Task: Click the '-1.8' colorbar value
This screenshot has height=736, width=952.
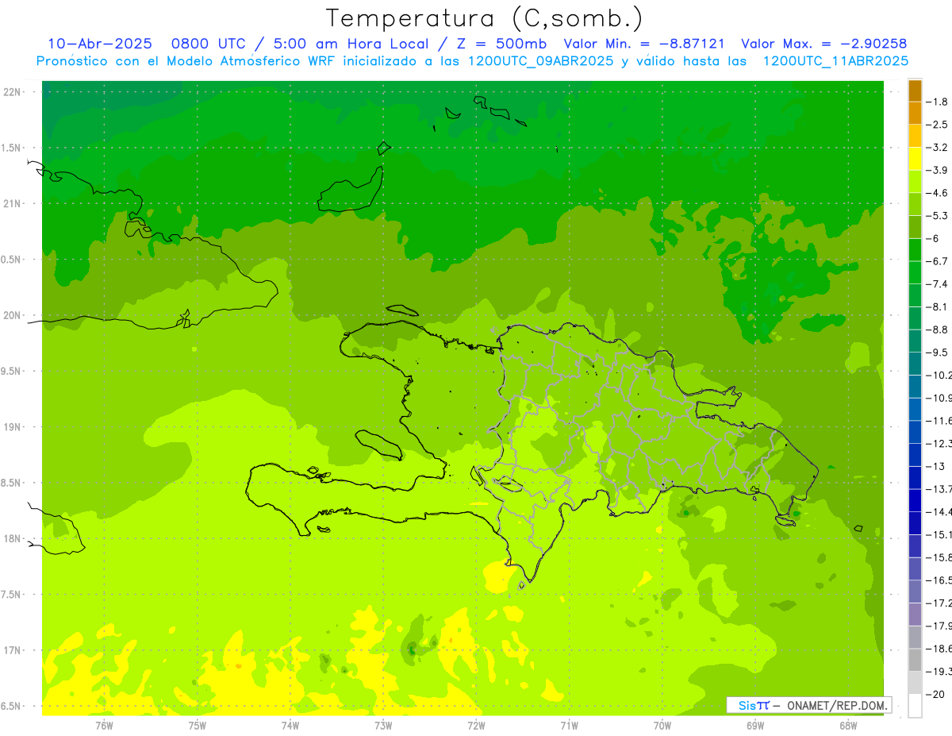Action: 938,102
